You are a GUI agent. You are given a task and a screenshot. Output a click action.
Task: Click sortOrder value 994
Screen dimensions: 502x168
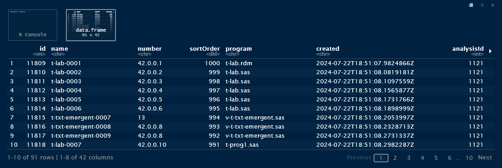[x=215, y=118]
